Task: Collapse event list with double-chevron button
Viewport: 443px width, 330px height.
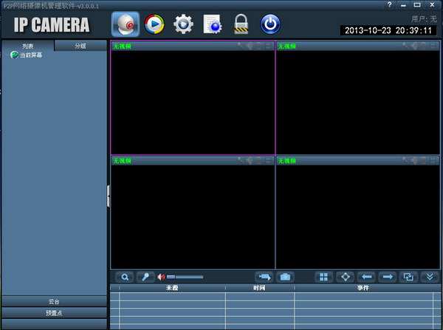Action: pos(430,277)
